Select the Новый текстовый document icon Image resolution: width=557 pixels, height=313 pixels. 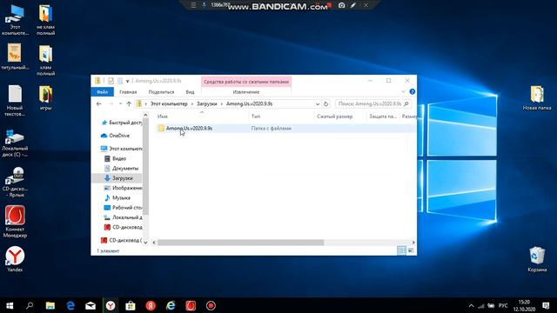click(x=15, y=101)
